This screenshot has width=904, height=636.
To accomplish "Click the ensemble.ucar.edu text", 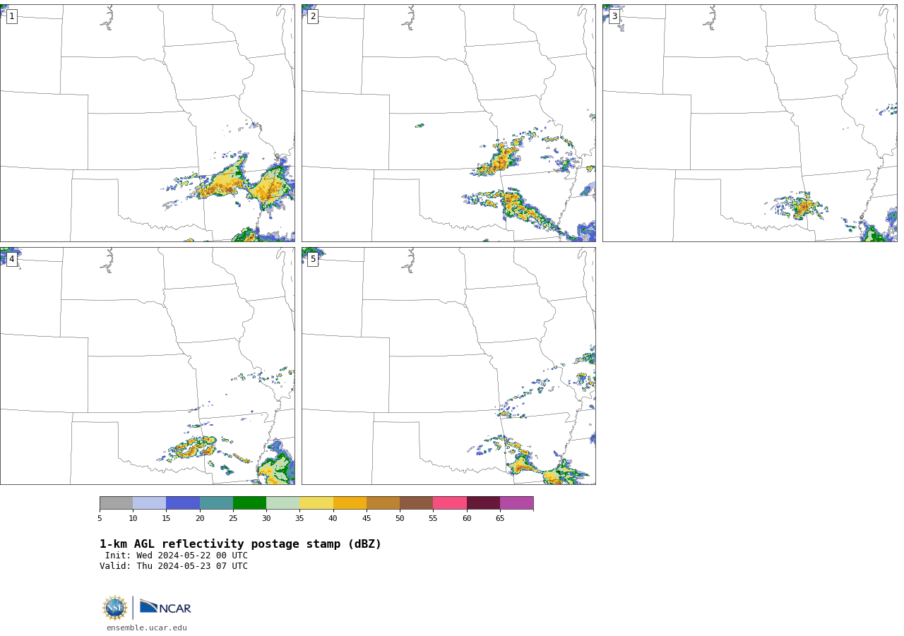I will click(x=147, y=628).
